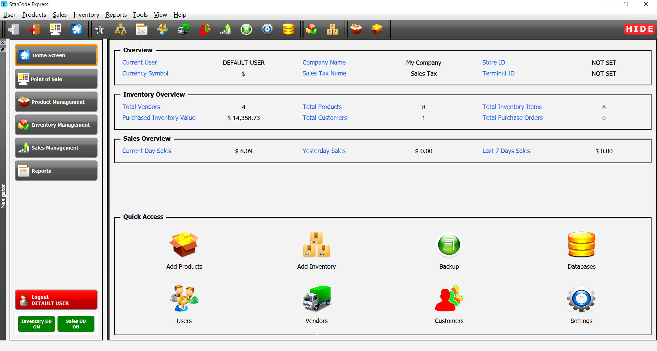Click the logout door icon in toolbar
The width and height of the screenshot is (657, 351).
[35, 30]
